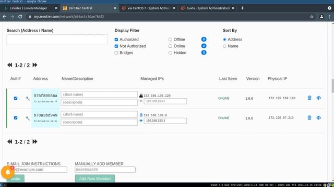Close the via CentOS 7 tab

coord(174,8)
